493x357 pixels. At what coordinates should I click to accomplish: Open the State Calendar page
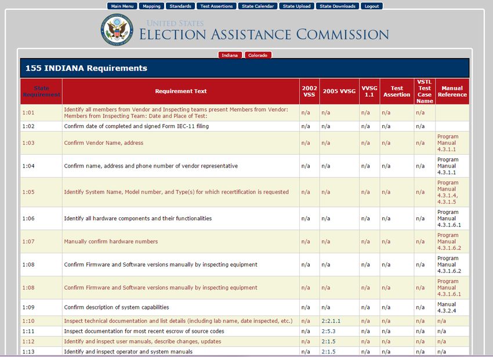click(258, 6)
